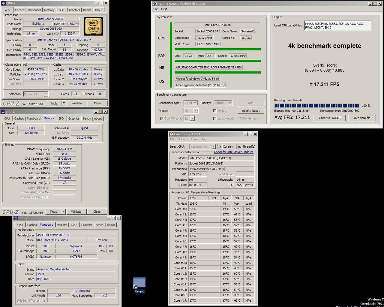This screenshot has height=307, width=384.
Task: Click the Used CPU capabilities text box
Action: coord(337,26)
